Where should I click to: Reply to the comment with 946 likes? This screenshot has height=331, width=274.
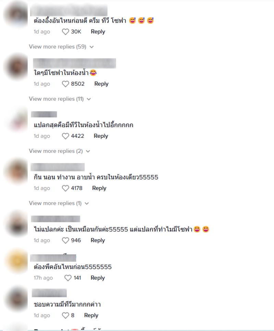pos(98,240)
